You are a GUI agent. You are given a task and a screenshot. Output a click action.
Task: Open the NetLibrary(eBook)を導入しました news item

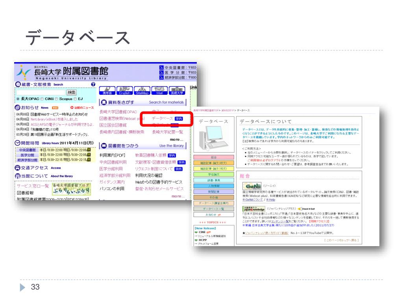[x=54, y=120]
